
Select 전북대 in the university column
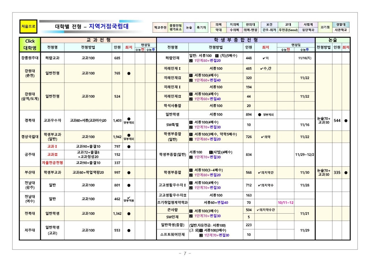point(30,213)
